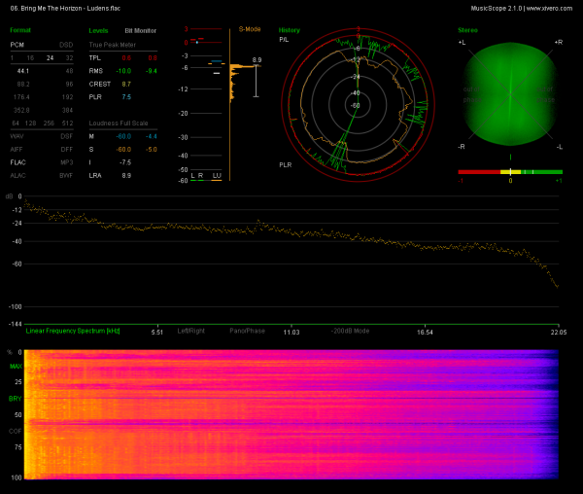The height and width of the screenshot is (494, 583).
Task: Click the Linear Frequency Spectrum [kHz] label
Action: pyautogui.click(x=73, y=331)
